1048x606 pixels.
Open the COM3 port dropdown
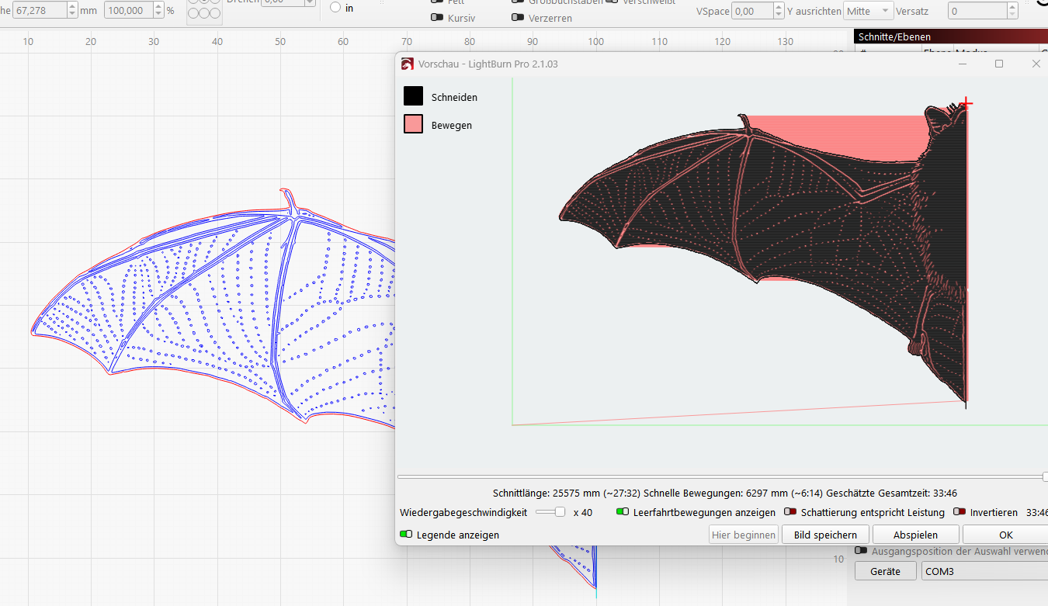984,571
